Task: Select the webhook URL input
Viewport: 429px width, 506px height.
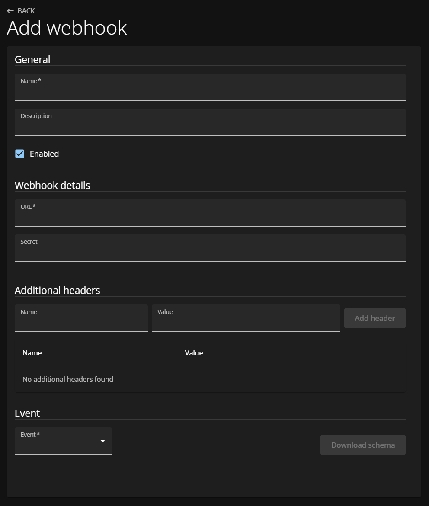Action: coord(210,213)
